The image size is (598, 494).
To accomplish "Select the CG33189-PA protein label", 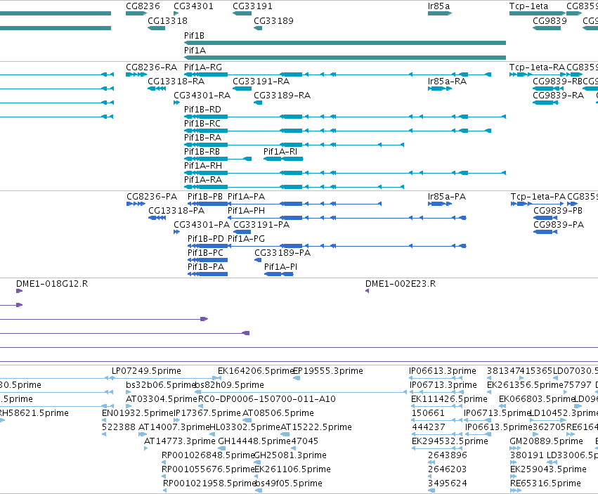I will tap(282, 253).
